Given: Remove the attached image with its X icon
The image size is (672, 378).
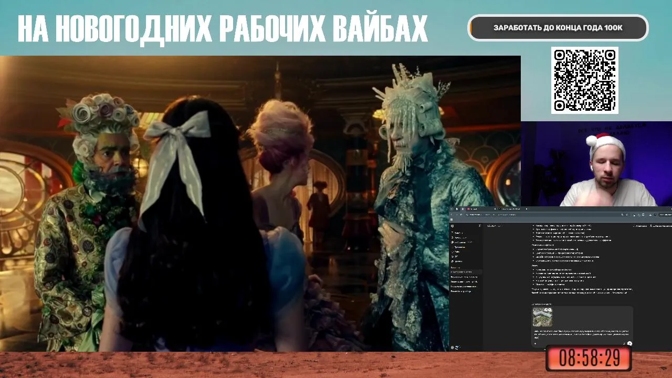Looking at the screenshot, I should (550, 310).
